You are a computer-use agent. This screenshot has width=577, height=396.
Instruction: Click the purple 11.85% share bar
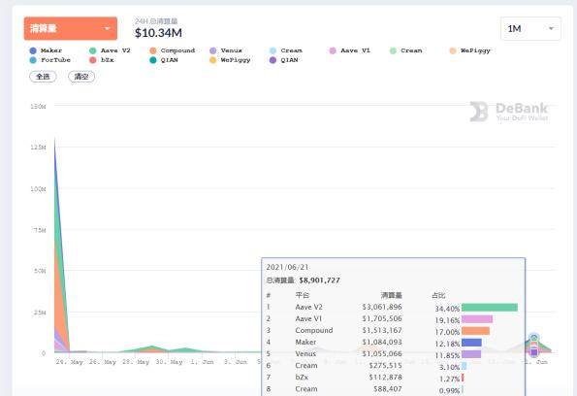pyautogui.click(x=471, y=354)
